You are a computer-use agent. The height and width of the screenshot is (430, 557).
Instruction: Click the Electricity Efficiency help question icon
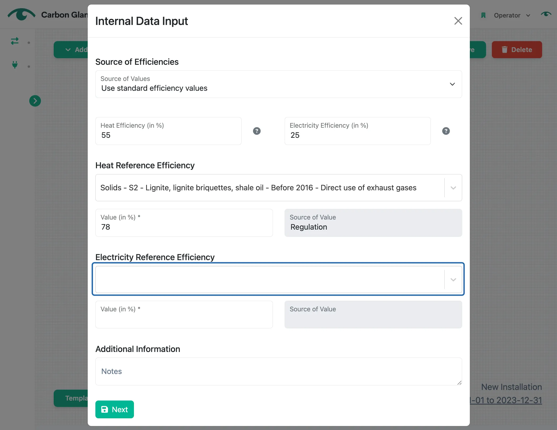tap(446, 131)
